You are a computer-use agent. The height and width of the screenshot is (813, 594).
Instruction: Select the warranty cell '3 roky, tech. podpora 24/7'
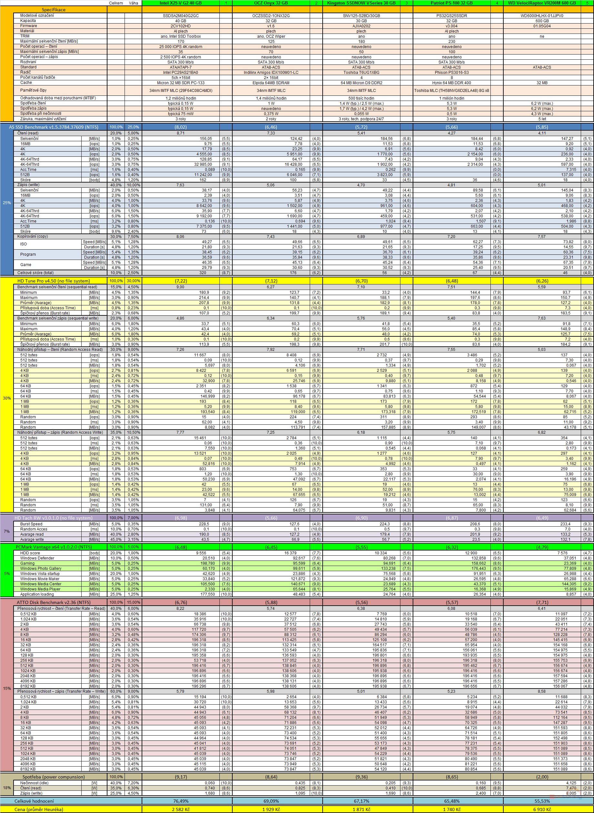pyautogui.click(x=361, y=119)
